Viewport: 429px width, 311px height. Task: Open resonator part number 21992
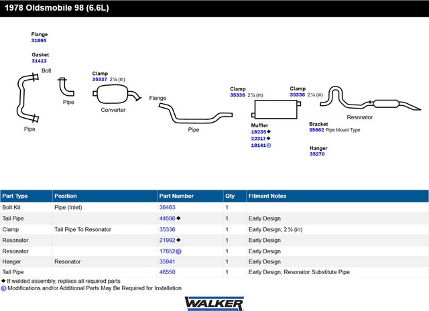tap(167, 240)
